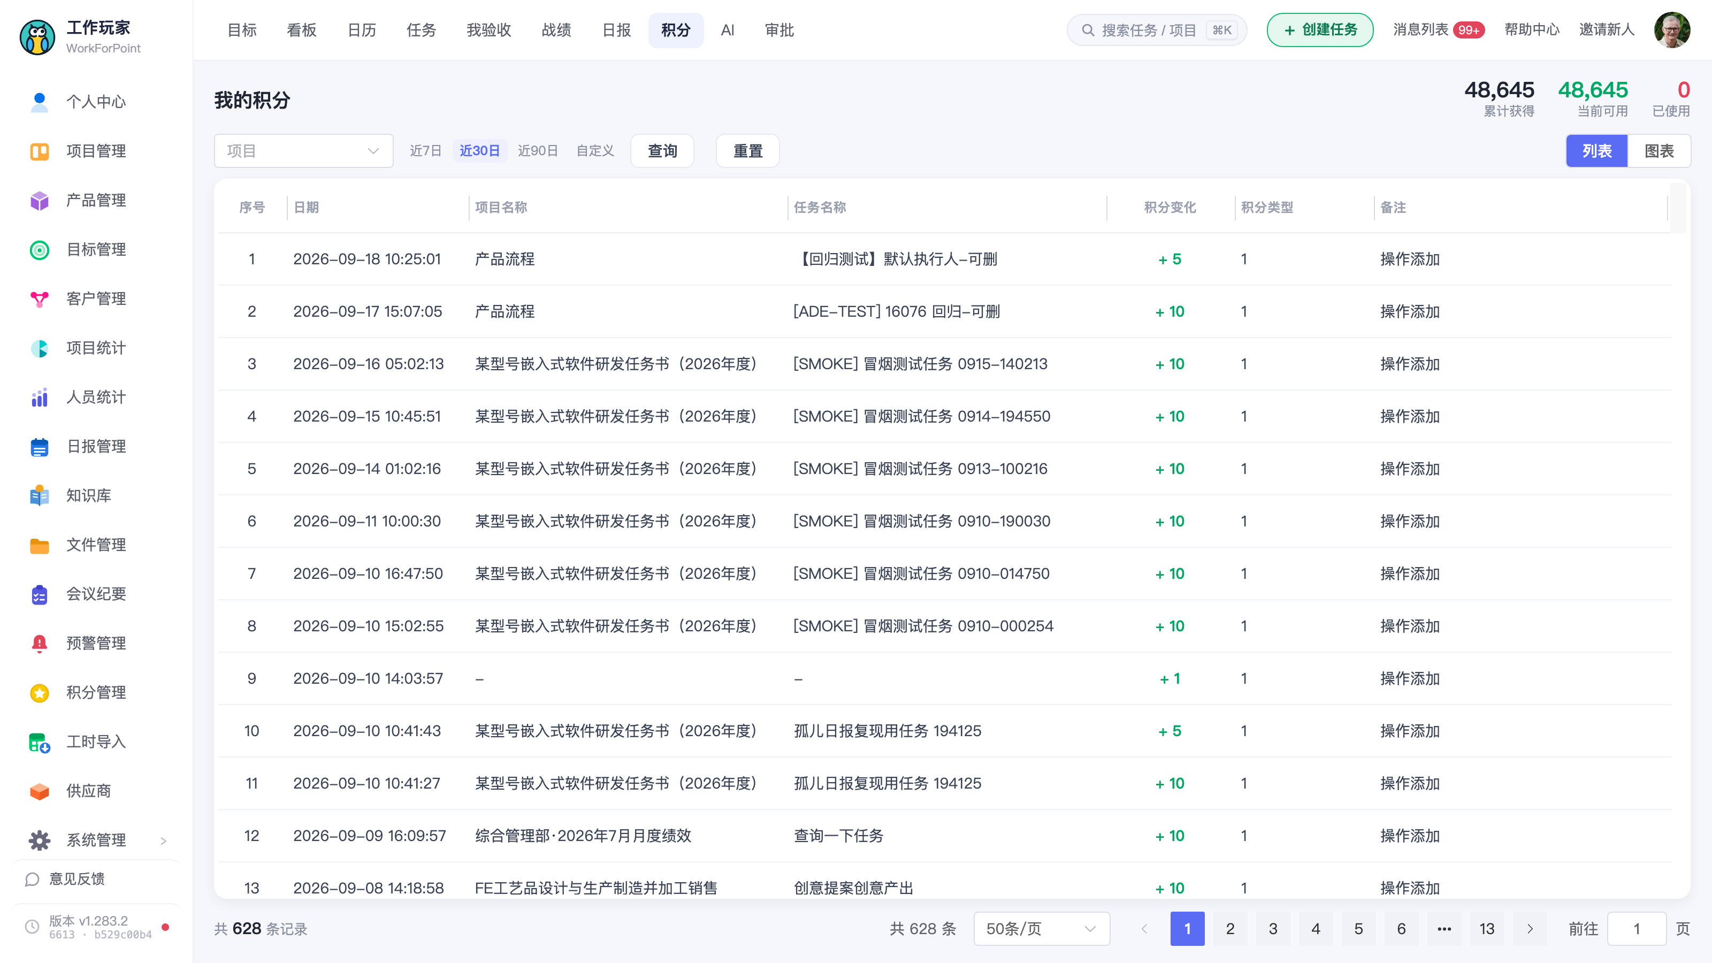Viewport: 1712px width, 963px height.
Task: Click the 重置 button
Action: 748,151
